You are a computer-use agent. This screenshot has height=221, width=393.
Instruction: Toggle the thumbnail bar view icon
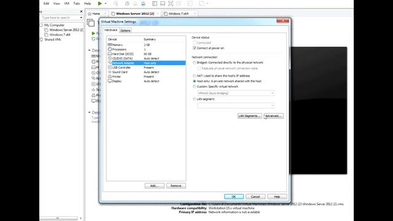163,4
